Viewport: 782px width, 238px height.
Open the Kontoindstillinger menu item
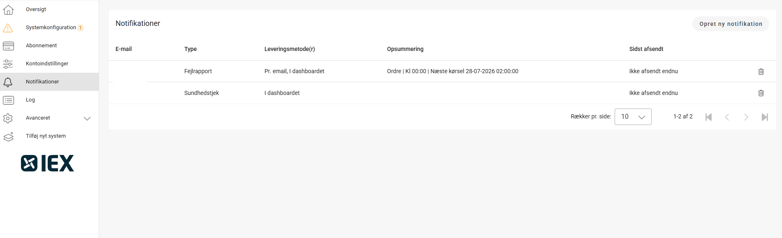49,64
